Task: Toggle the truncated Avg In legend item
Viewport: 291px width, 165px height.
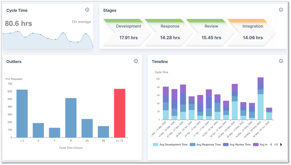Action: 260,145
